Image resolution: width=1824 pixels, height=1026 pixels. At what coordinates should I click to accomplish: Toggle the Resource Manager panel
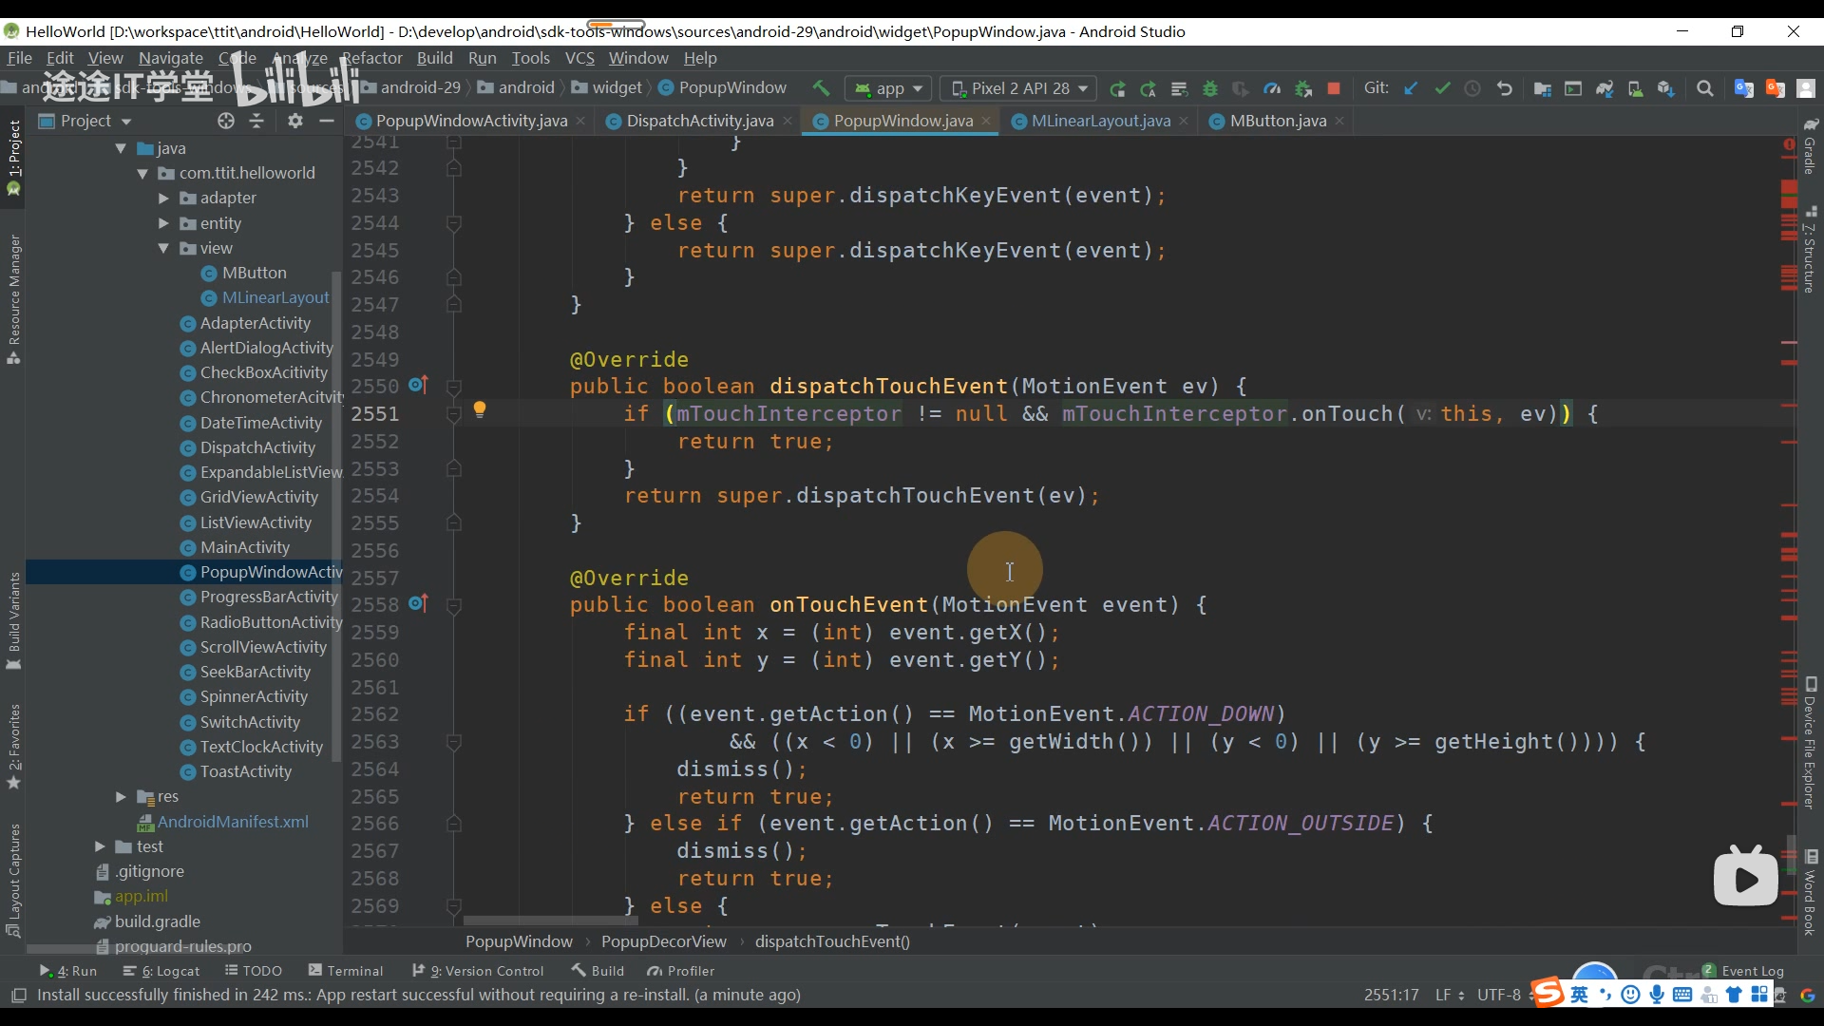pyautogui.click(x=13, y=299)
